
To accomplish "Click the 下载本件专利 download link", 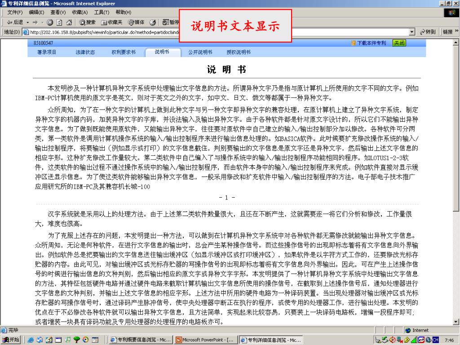I will pos(369,43).
